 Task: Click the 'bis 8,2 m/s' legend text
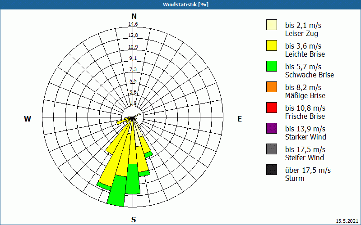[x=303, y=87]
